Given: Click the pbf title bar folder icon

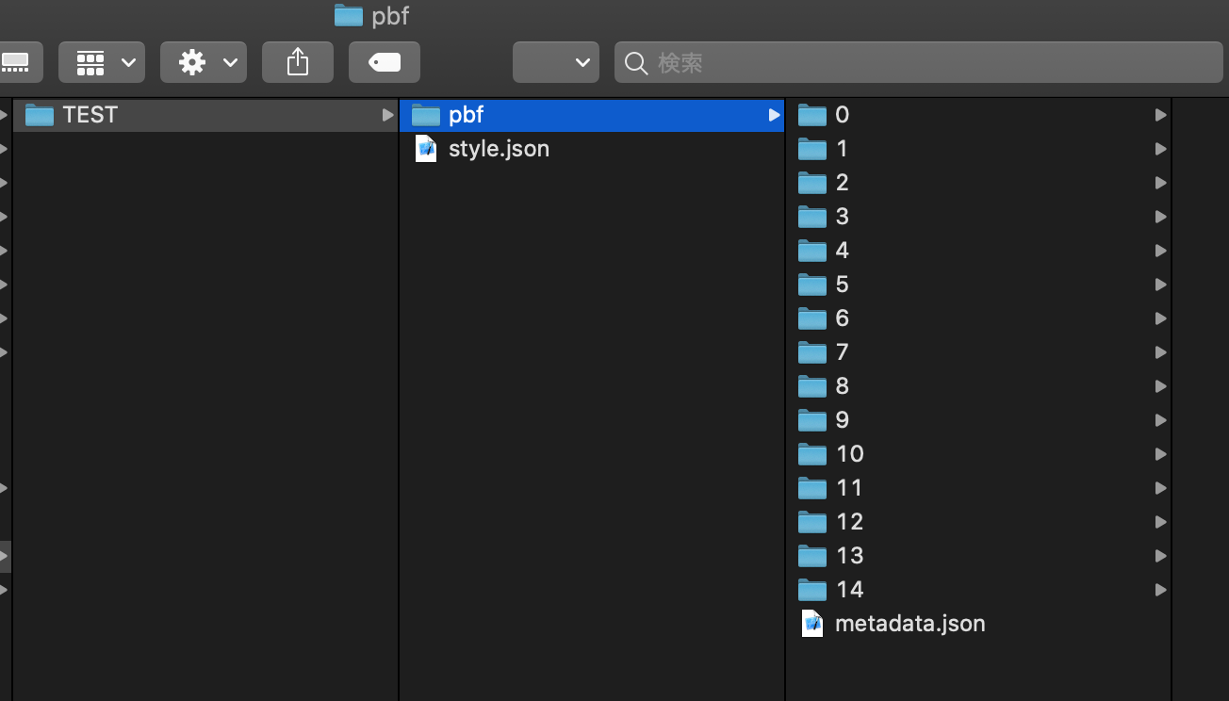Looking at the screenshot, I should 349,16.
